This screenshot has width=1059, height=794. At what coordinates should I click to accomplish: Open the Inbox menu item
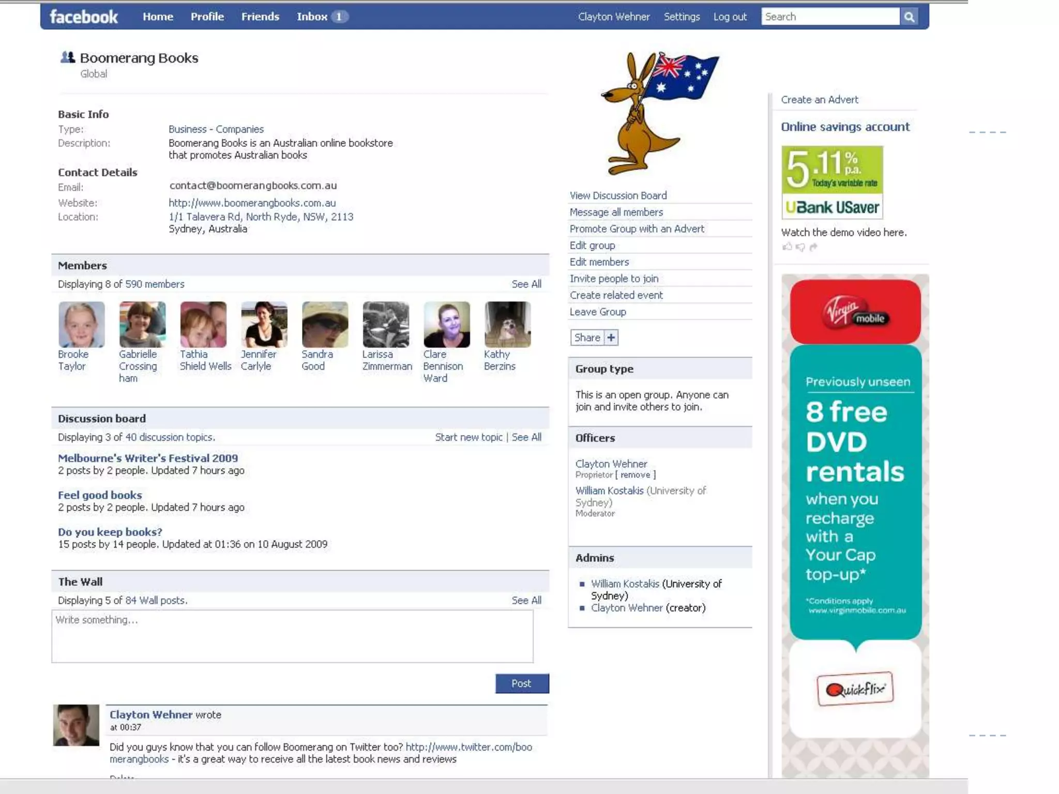[312, 17]
